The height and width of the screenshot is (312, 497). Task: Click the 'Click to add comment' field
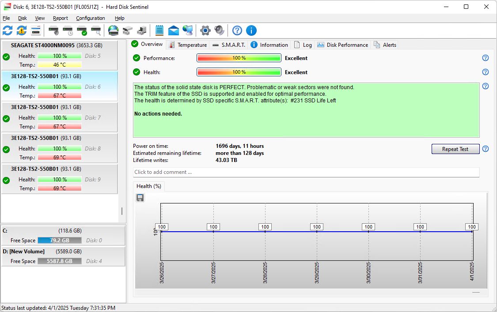click(306, 172)
